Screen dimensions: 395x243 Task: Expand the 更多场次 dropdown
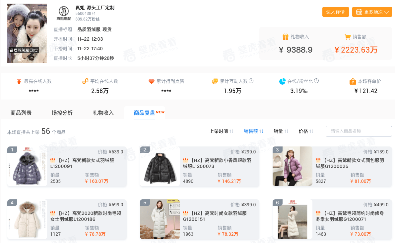pos(372,12)
